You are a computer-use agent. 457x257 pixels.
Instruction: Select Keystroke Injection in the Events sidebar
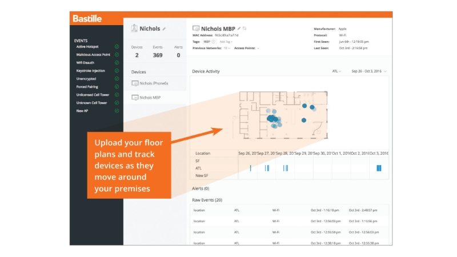pos(90,70)
